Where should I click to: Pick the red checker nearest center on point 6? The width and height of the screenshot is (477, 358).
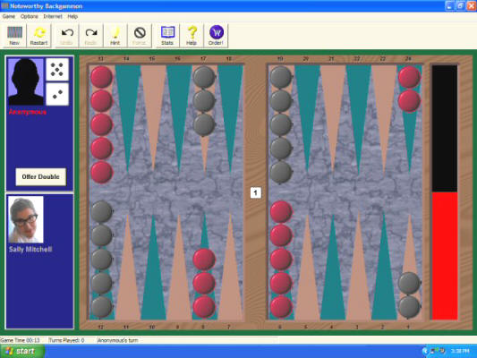281,211
